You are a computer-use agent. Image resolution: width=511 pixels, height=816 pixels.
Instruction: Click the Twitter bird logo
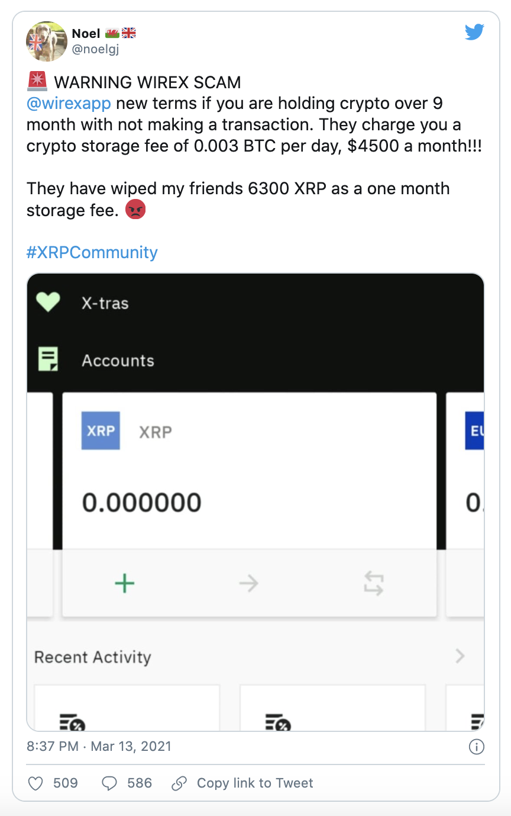point(474,32)
